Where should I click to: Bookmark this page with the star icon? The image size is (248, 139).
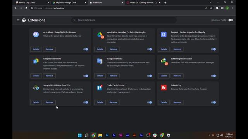pyautogui.click(x=211, y=8)
